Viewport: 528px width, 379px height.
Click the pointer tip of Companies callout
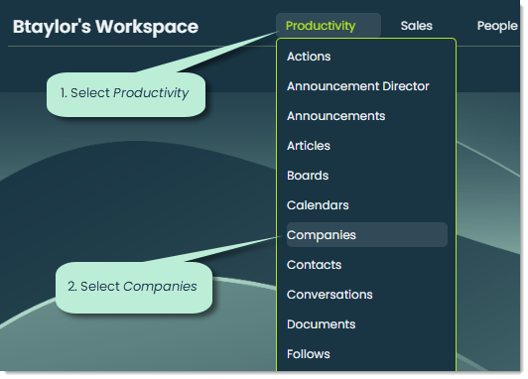[x=278, y=237]
